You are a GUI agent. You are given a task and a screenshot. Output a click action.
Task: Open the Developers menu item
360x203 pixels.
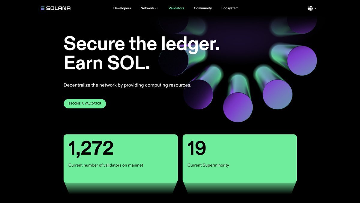(x=122, y=8)
